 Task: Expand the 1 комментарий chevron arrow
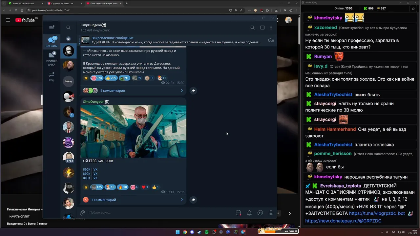click(182, 200)
